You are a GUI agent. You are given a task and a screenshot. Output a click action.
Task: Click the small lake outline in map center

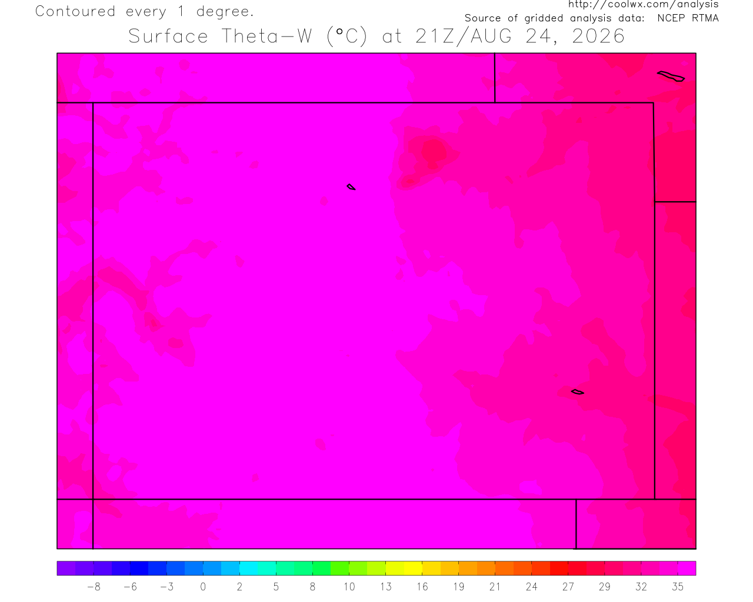tap(351, 187)
